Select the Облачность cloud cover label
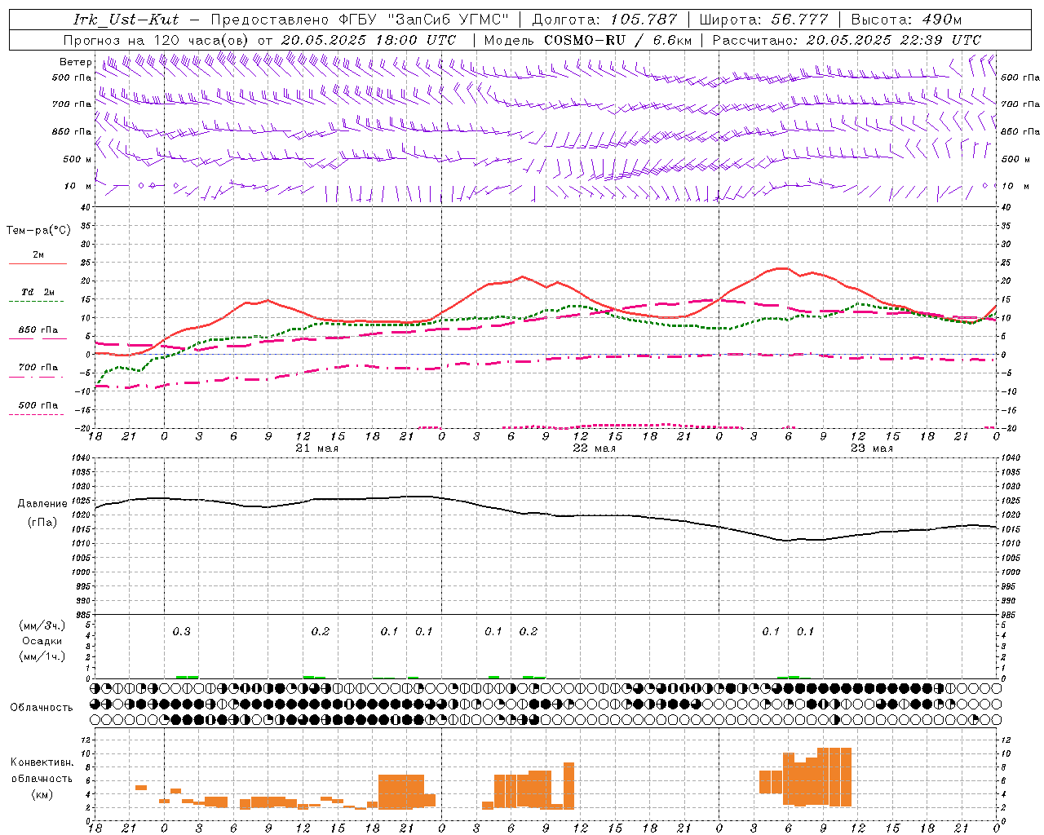Image resolution: width=1044 pixels, height=835 pixels. (42, 708)
